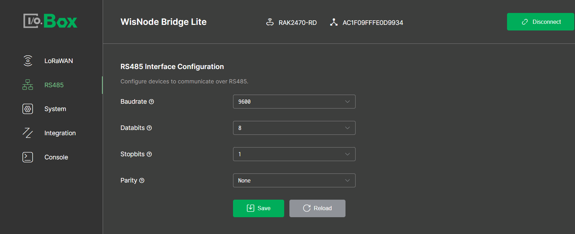Image resolution: width=575 pixels, height=234 pixels.
Task: Open the Stopbits dropdown showing 1
Action: point(294,154)
